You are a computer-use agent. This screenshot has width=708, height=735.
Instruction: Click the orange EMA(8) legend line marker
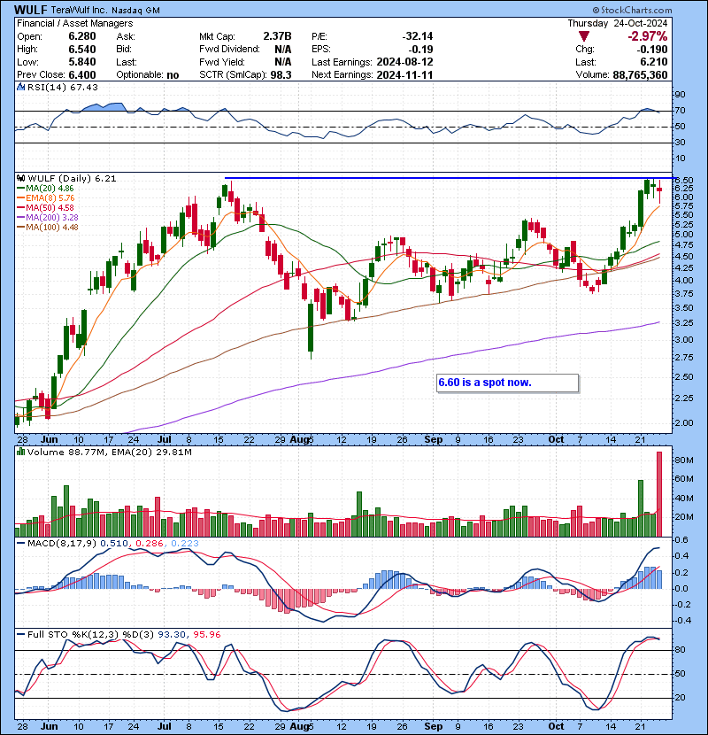pos(20,198)
